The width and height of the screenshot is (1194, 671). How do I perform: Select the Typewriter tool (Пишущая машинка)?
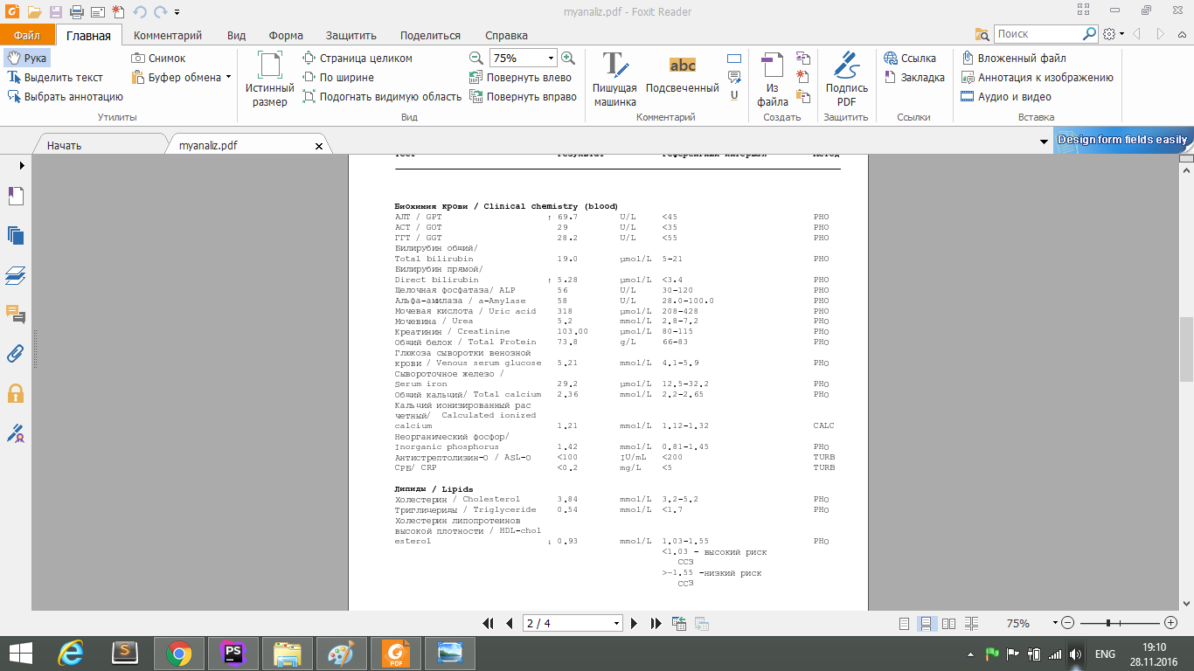614,79
